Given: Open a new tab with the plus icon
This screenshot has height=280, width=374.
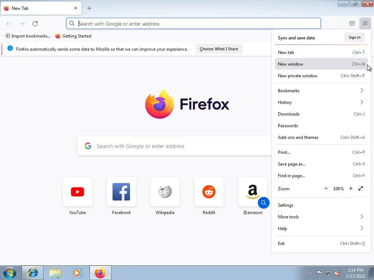Looking at the screenshot, I should tap(89, 8).
